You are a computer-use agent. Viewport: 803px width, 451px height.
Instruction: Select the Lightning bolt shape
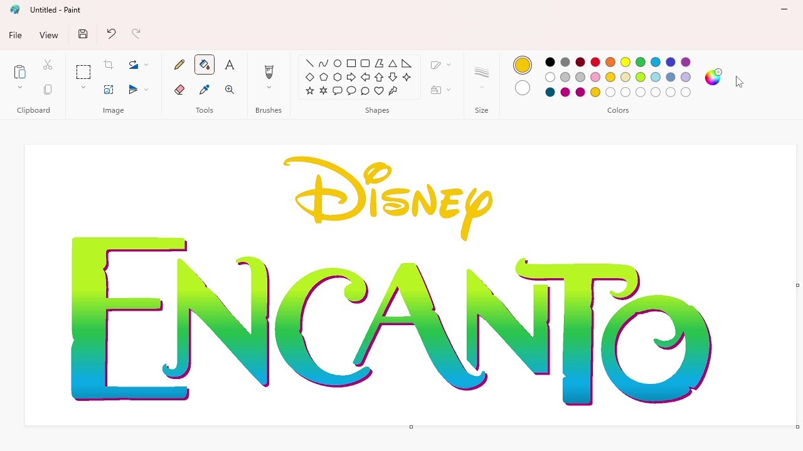(x=393, y=91)
